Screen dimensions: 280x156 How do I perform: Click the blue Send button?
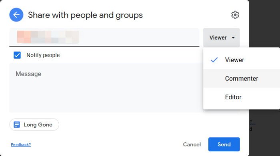pyautogui.click(x=224, y=144)
